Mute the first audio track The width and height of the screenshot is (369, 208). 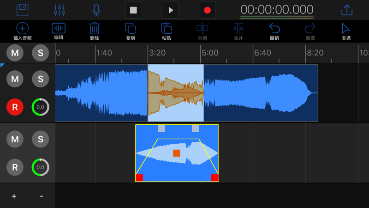(x=15, y=79)
